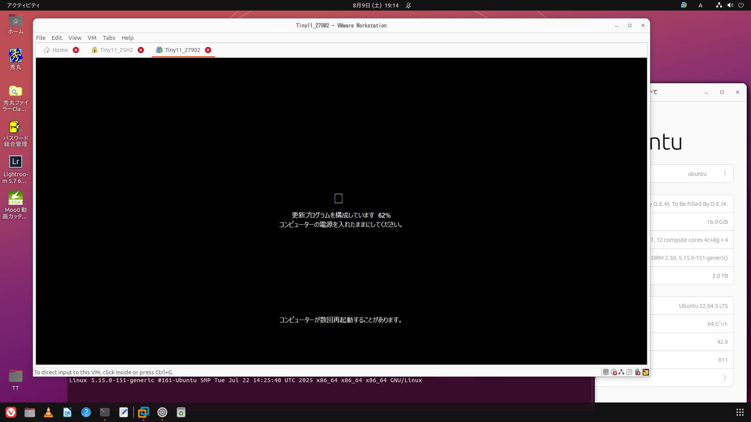
Task: Open the Edit menu
Action: click(57, 38)
